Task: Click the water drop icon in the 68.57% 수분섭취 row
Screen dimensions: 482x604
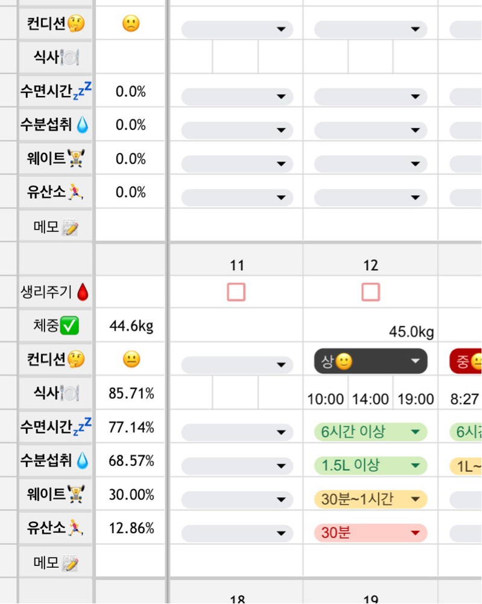Action: pos(83,461)
